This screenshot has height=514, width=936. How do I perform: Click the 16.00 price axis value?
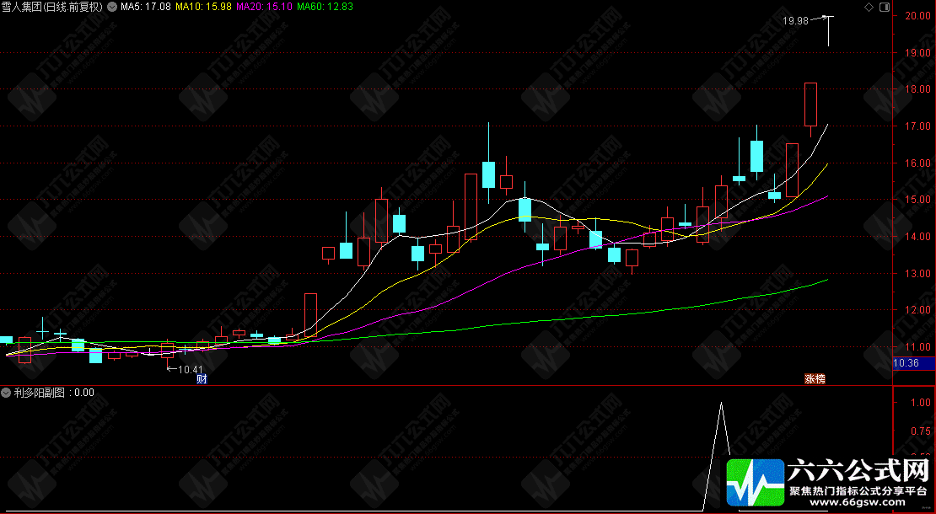(917, 163)
